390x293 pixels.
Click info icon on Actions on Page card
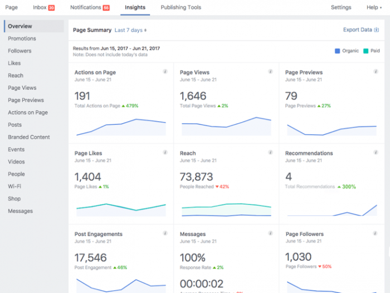(x=165, y=71)
